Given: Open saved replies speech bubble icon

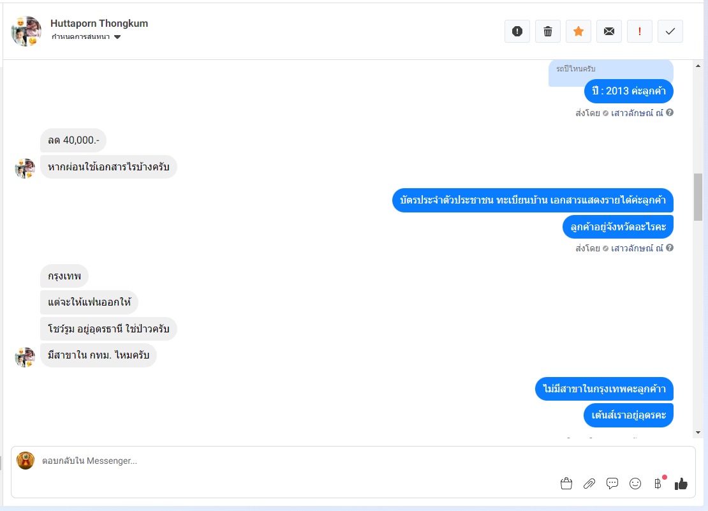Looking at the screenshot, I should pos(612,484).
